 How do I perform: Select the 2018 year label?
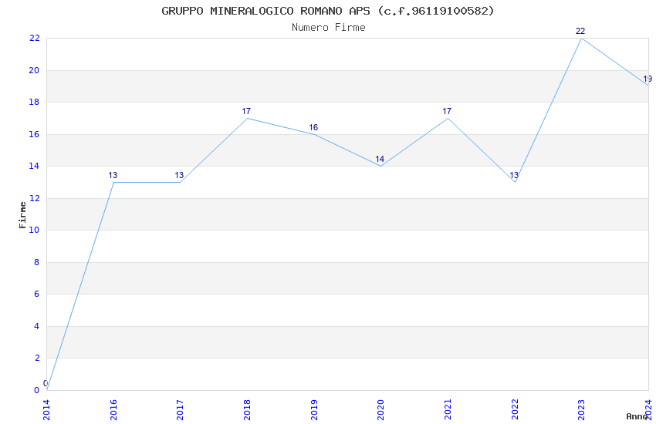click(x=247, y=410)
